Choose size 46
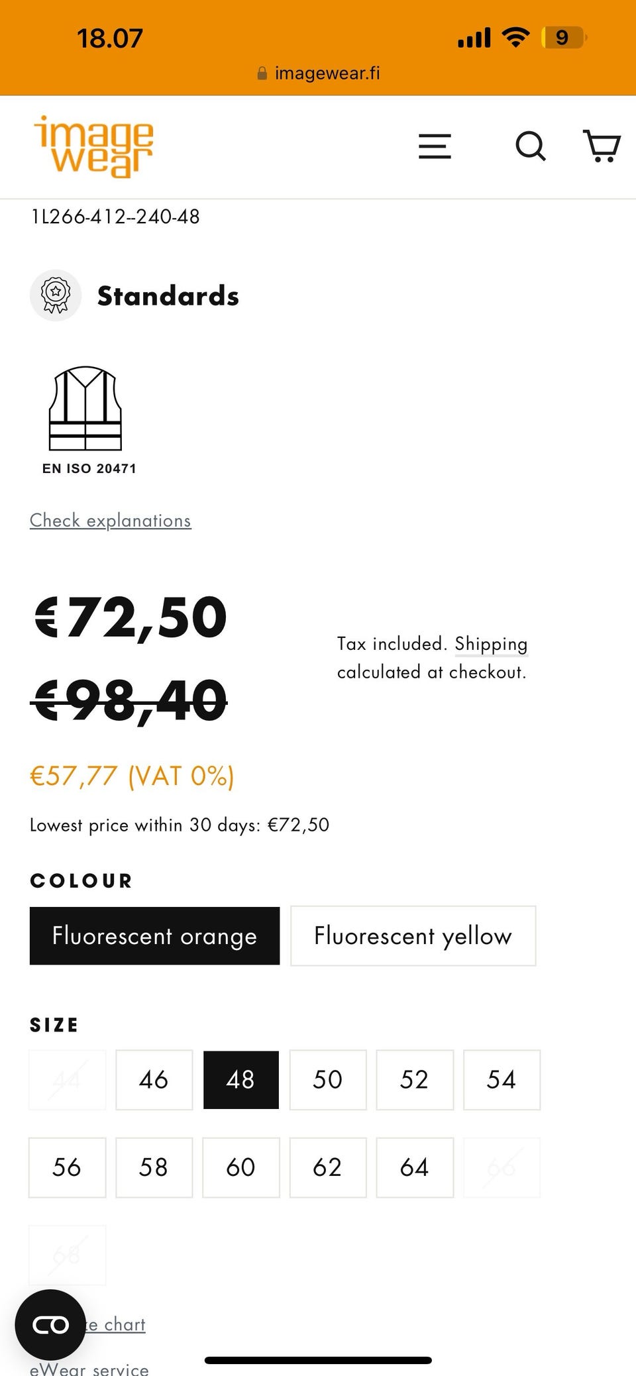This screenshot has width=636, height=1376. coord(154,1079)
